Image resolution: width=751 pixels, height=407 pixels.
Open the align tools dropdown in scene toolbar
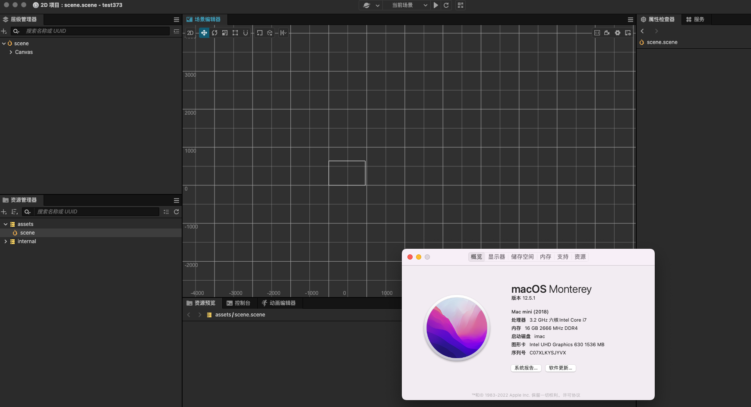point(283,33)
